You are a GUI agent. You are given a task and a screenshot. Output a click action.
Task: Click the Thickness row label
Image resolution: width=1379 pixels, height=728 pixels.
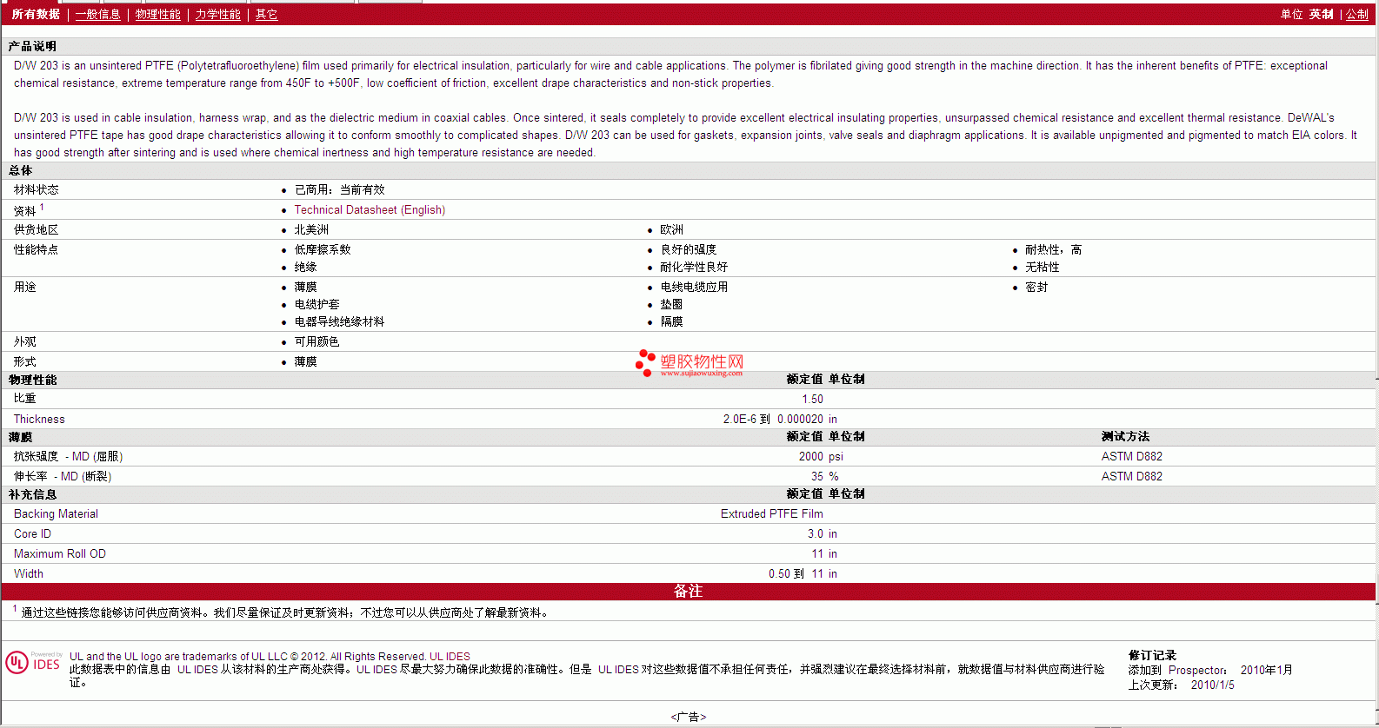[x=39, y=420]
